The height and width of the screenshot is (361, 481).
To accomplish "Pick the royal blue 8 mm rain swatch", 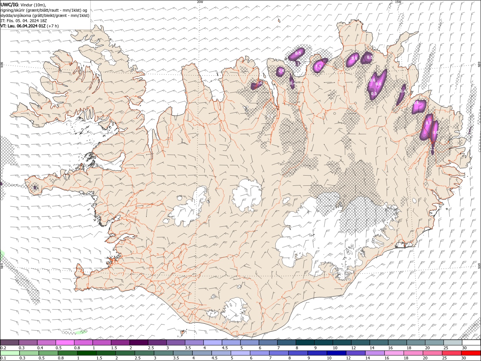I will [x=298, y=353].
